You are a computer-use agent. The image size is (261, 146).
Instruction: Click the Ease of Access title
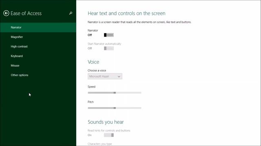pyautogui.click(x=26, y=13)
